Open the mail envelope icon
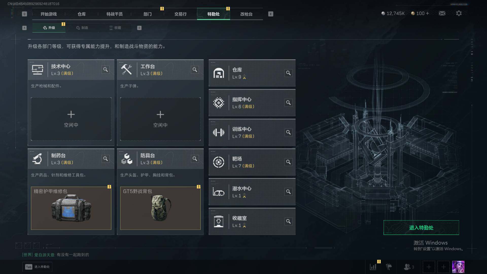This screenshot has height=274, width=487. [x=442, y=13]
